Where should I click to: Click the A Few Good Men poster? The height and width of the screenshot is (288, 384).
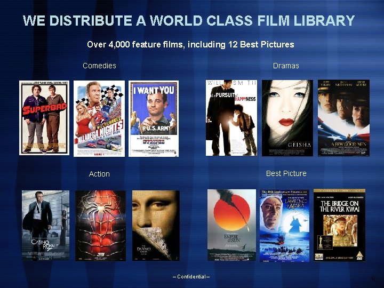point(343,118)
